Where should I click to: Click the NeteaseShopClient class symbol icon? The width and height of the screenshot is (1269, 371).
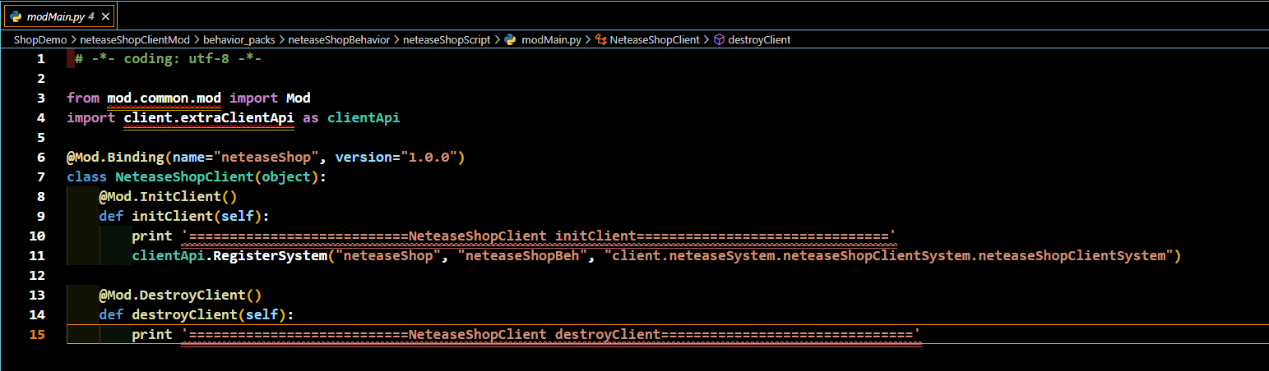coord(600,39)
